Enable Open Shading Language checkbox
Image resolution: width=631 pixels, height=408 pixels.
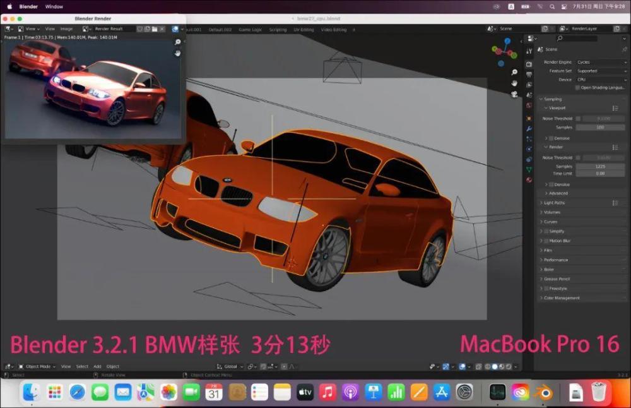(x=576, y=88)
